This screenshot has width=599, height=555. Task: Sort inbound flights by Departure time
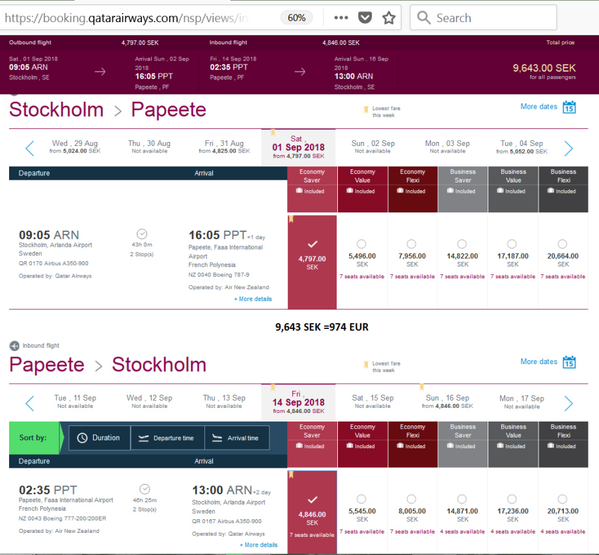coord(167,438)
